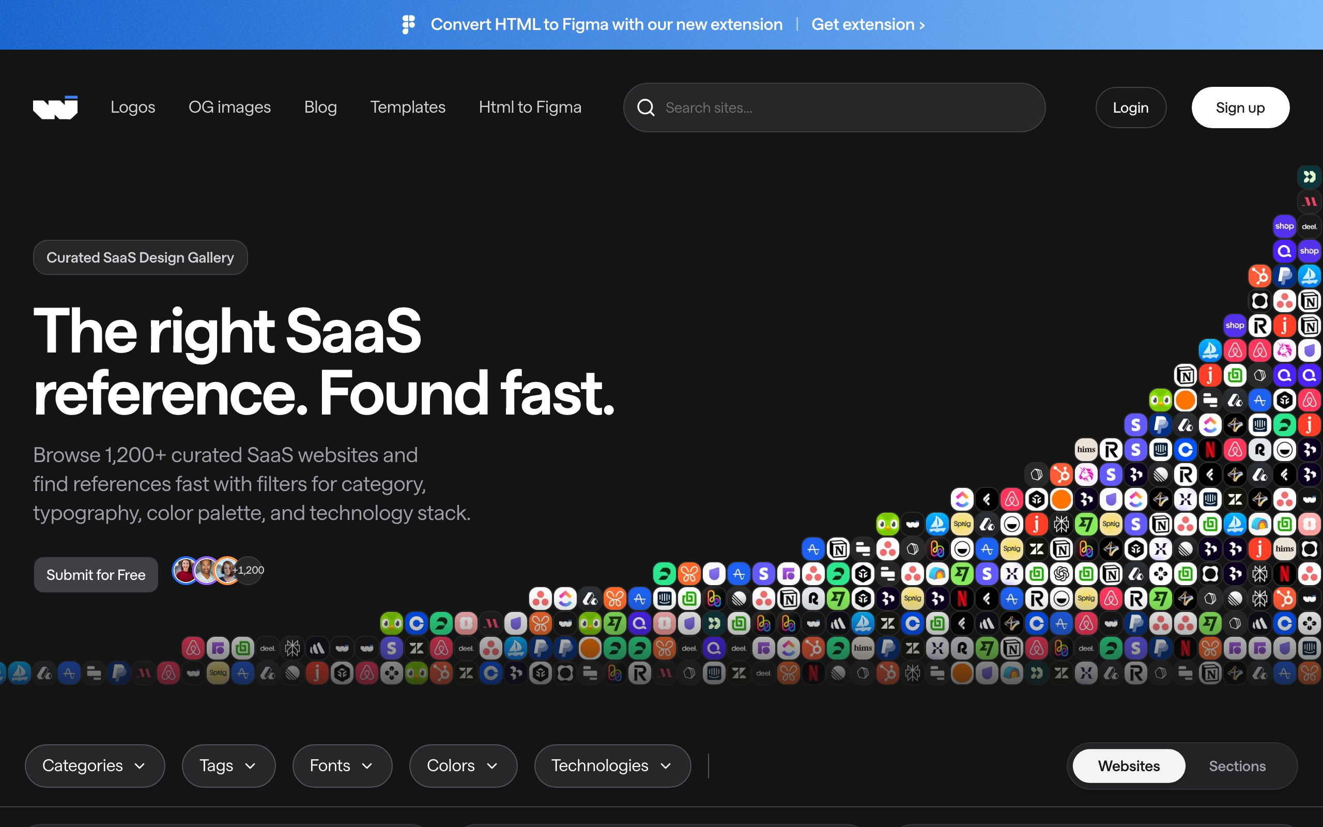The width and height of the screenshot is (1323, 827).
Task: Open the Blog link in the navigation
Action: coord(320,107)
